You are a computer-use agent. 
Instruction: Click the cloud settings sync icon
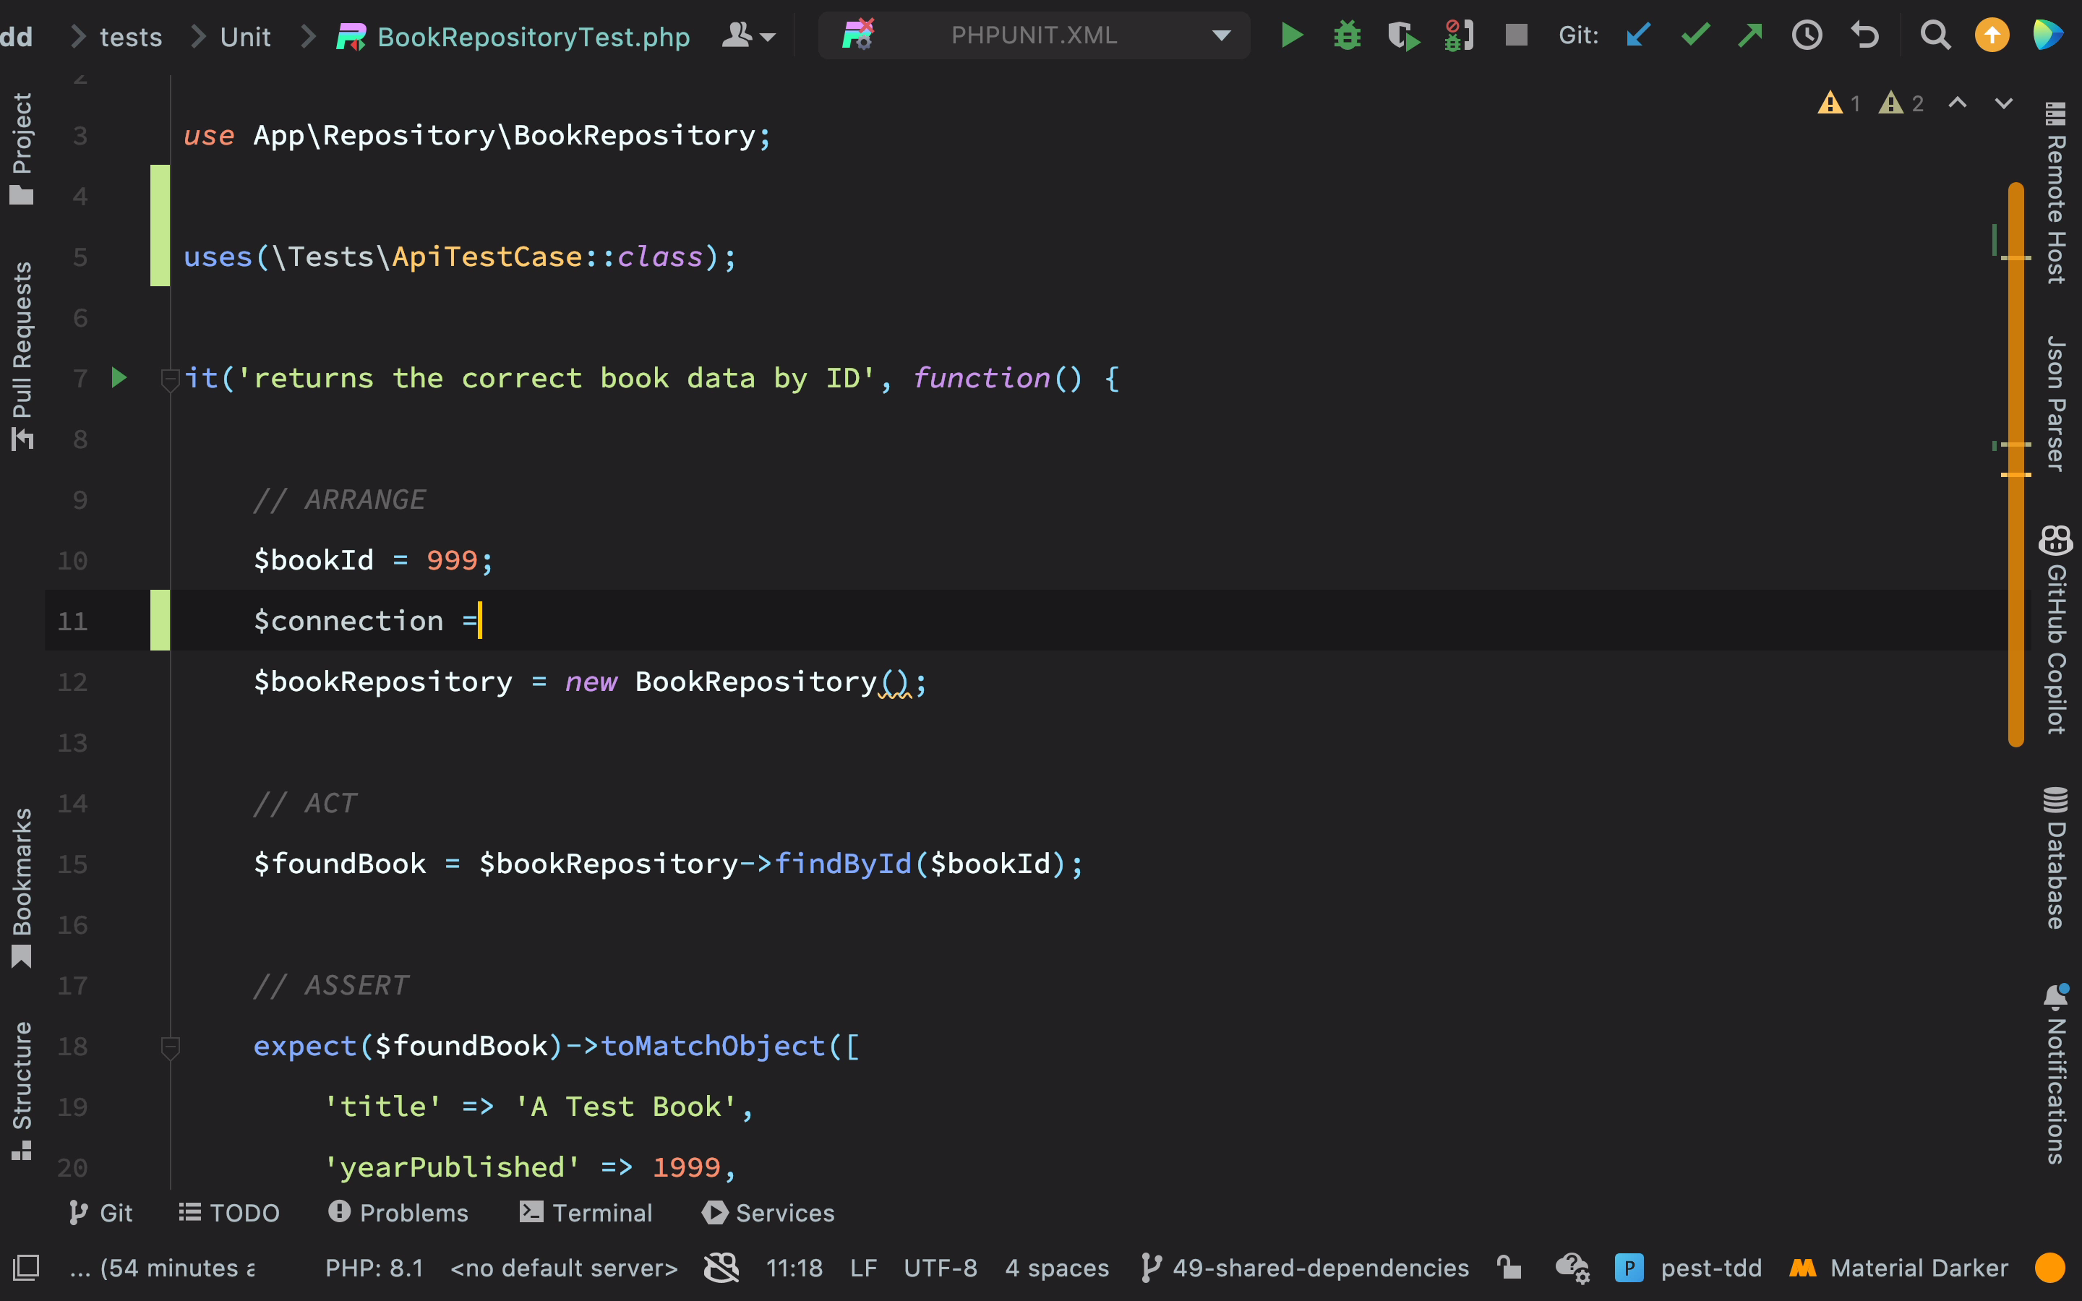click(x=1571, y=1268)
